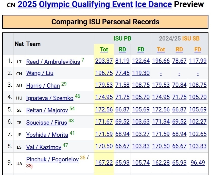View the Reitan / Majorov team page
Image resolution: width=212 pixels, height=175 pixels.
47,110
